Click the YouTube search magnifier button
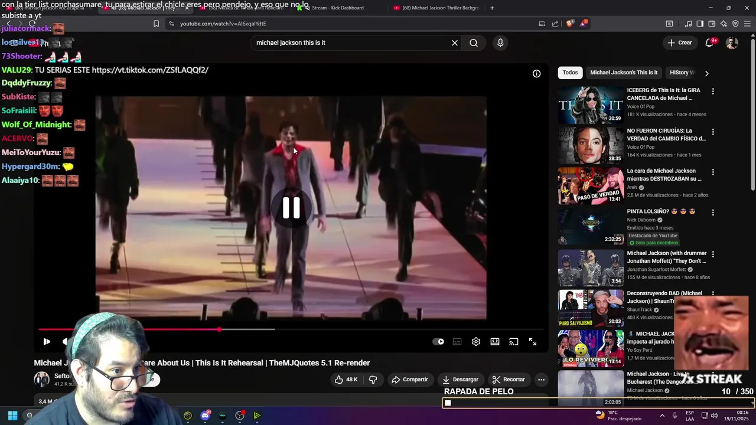 point(474,42)
